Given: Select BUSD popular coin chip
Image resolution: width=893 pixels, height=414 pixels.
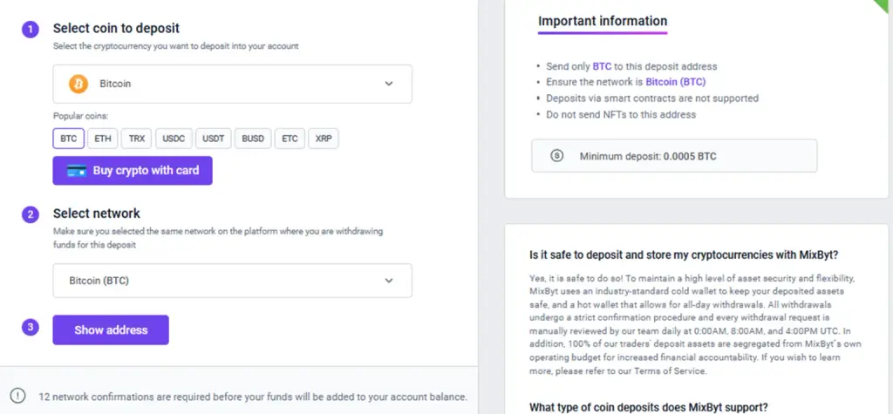Looking at the screenshot, I should 253,139.
